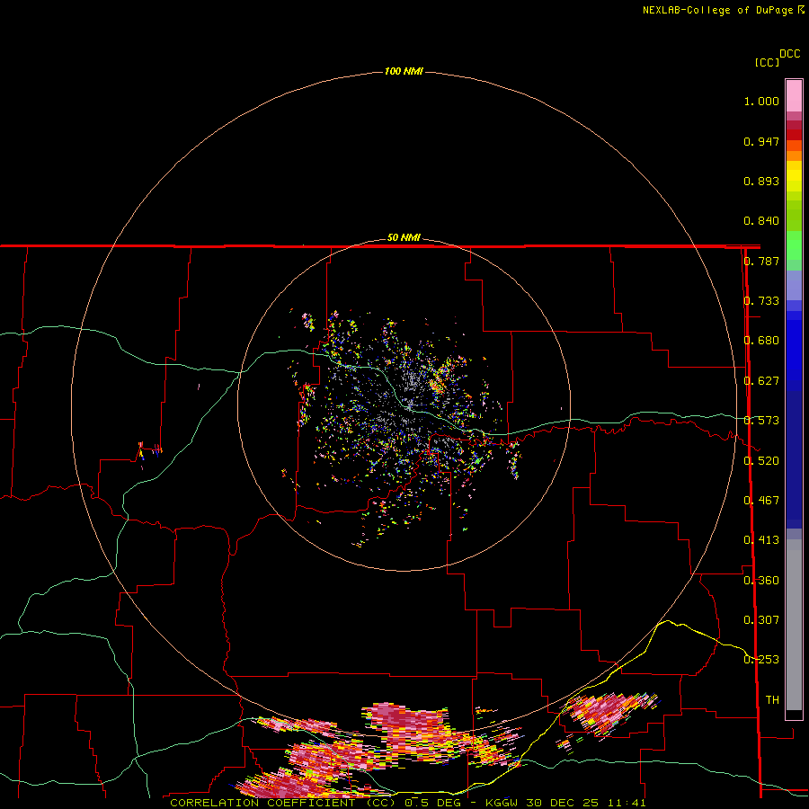
Task: Click the pink top segment of color bar
Action: 794,95
